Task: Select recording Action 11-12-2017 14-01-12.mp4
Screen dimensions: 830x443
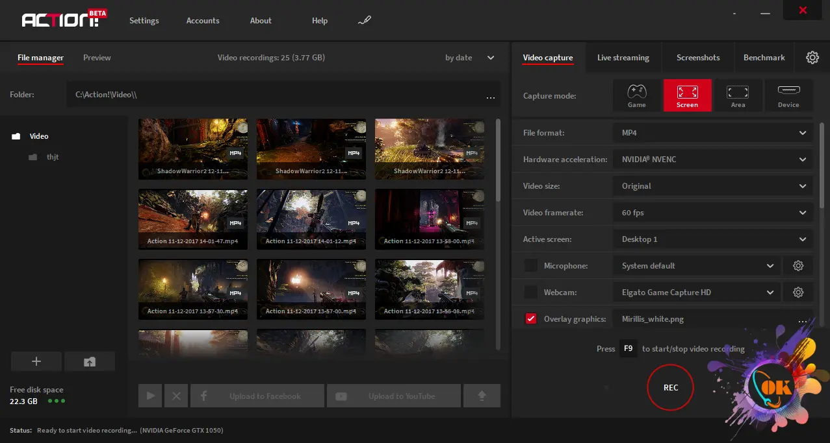Action: 311,219
